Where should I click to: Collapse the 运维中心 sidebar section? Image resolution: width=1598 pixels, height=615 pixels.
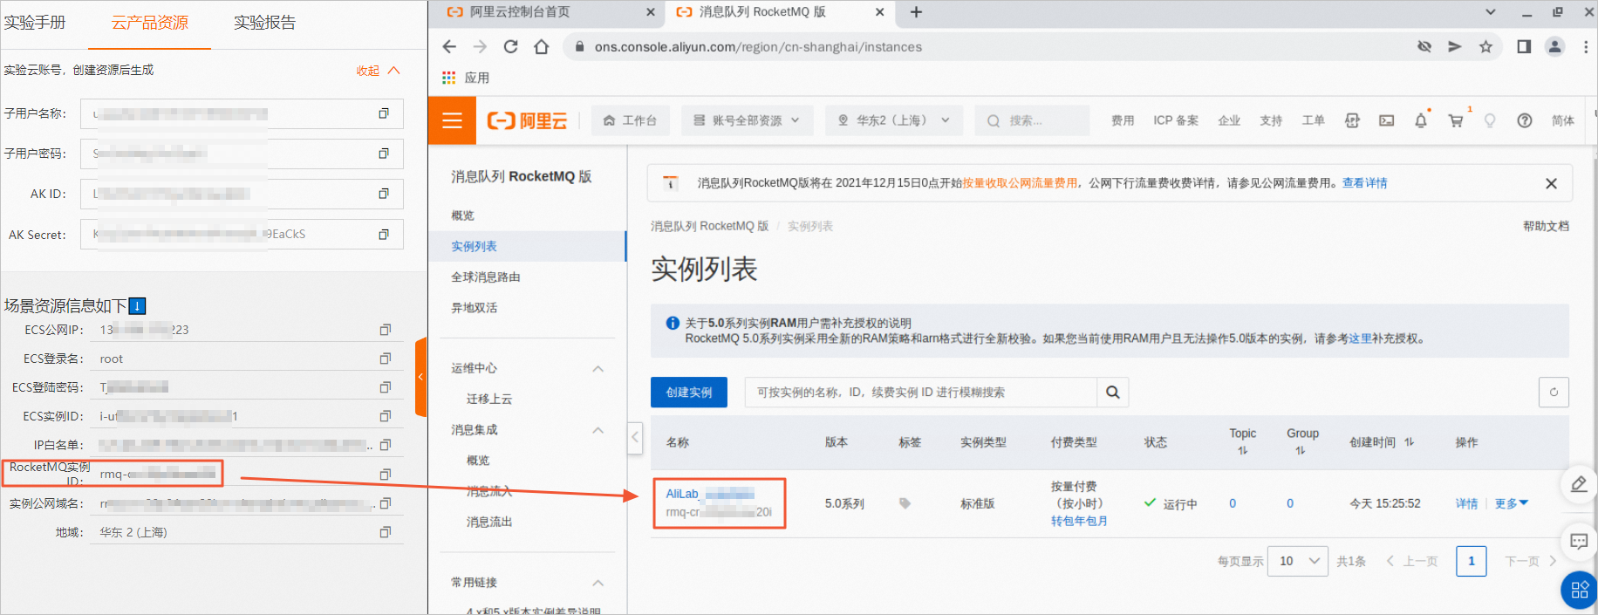(x=598, y=369)
